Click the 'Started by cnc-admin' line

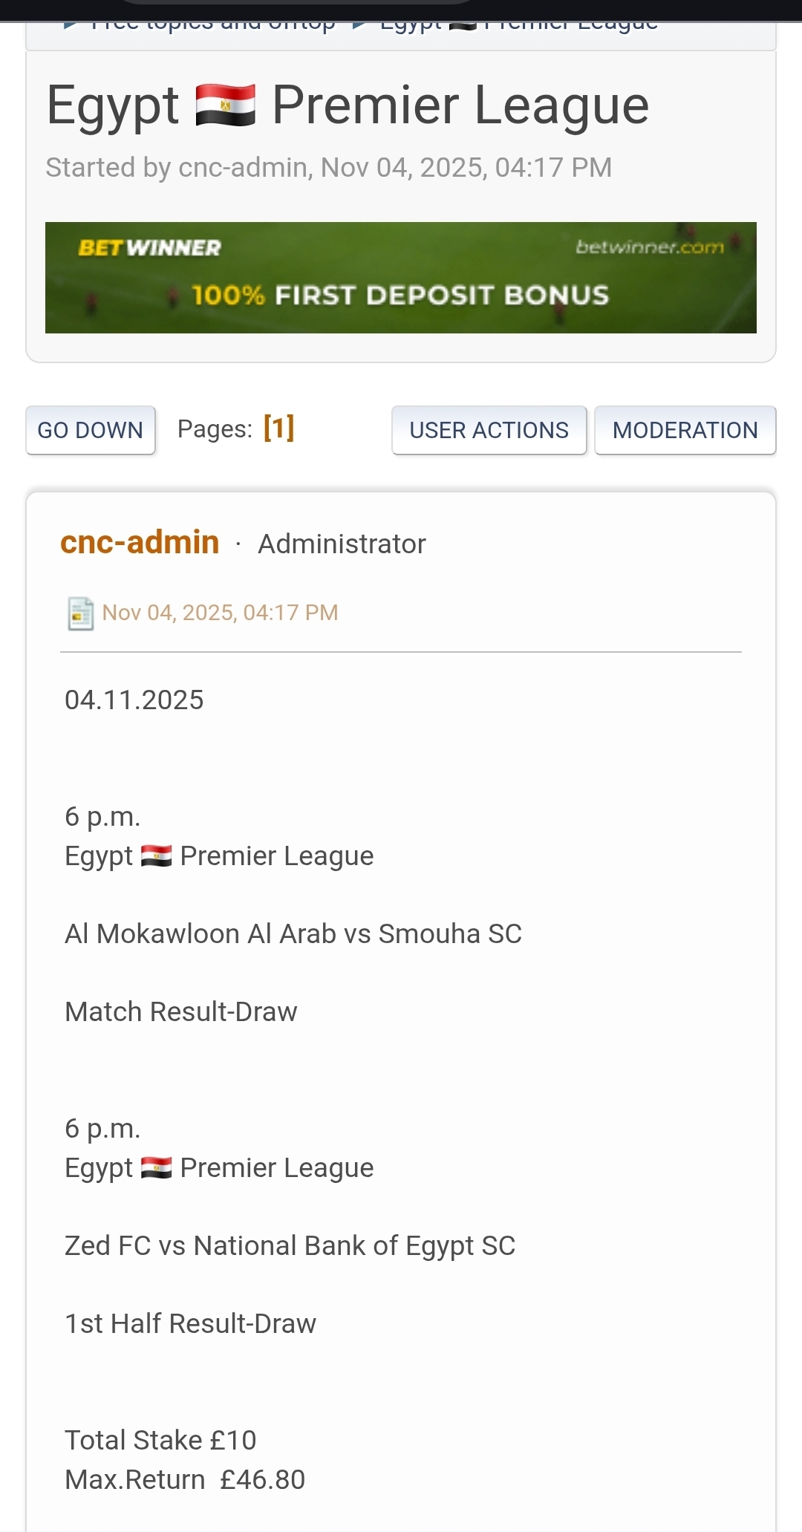click(328, 168)
